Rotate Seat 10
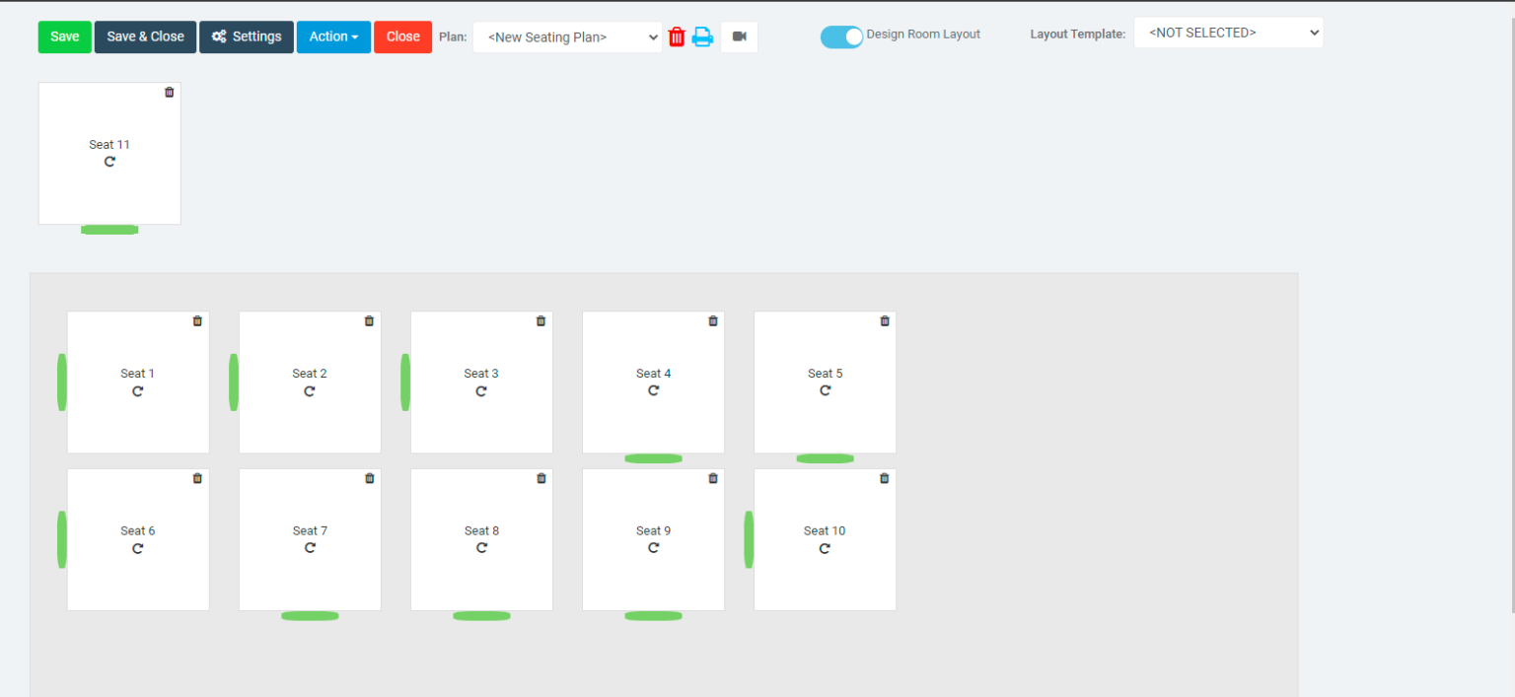 point(825,548)
